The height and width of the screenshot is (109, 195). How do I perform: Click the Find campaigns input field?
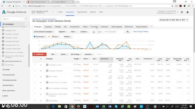(114, 32)
